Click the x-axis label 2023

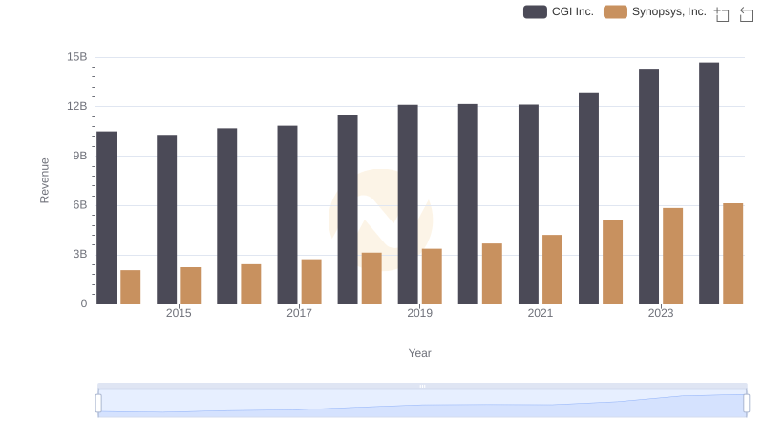pos(661,313)
